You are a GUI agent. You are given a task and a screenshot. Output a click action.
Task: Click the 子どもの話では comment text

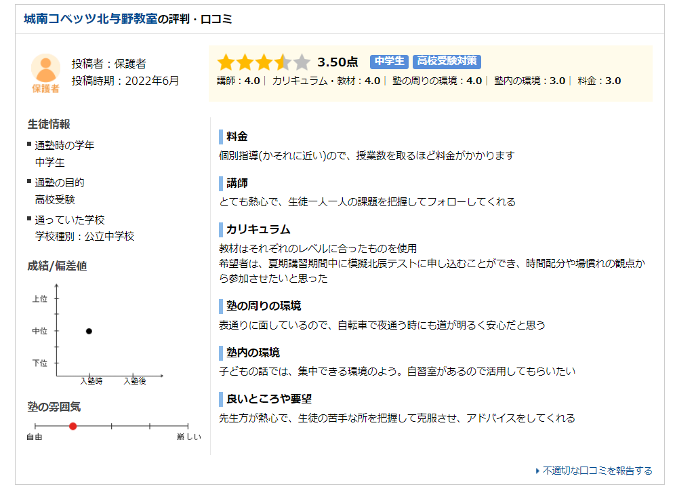[x=397, y=371]
